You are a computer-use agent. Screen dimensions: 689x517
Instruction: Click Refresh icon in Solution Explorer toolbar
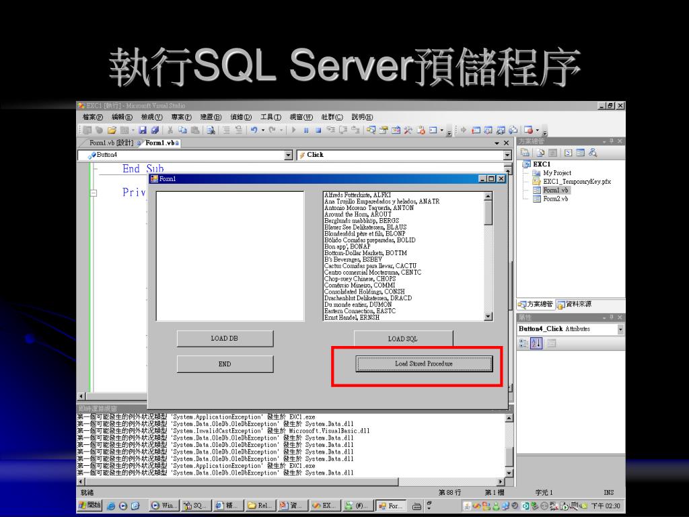553,153
